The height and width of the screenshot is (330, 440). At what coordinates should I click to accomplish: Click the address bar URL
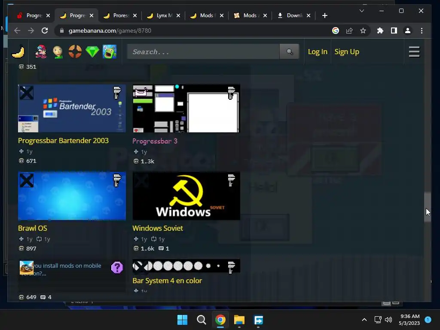[x=110, y=31]
